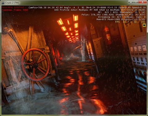Click the gauge dials on control panel
The width and height of the screenshot is (148, 116).
tap(138, 48)
